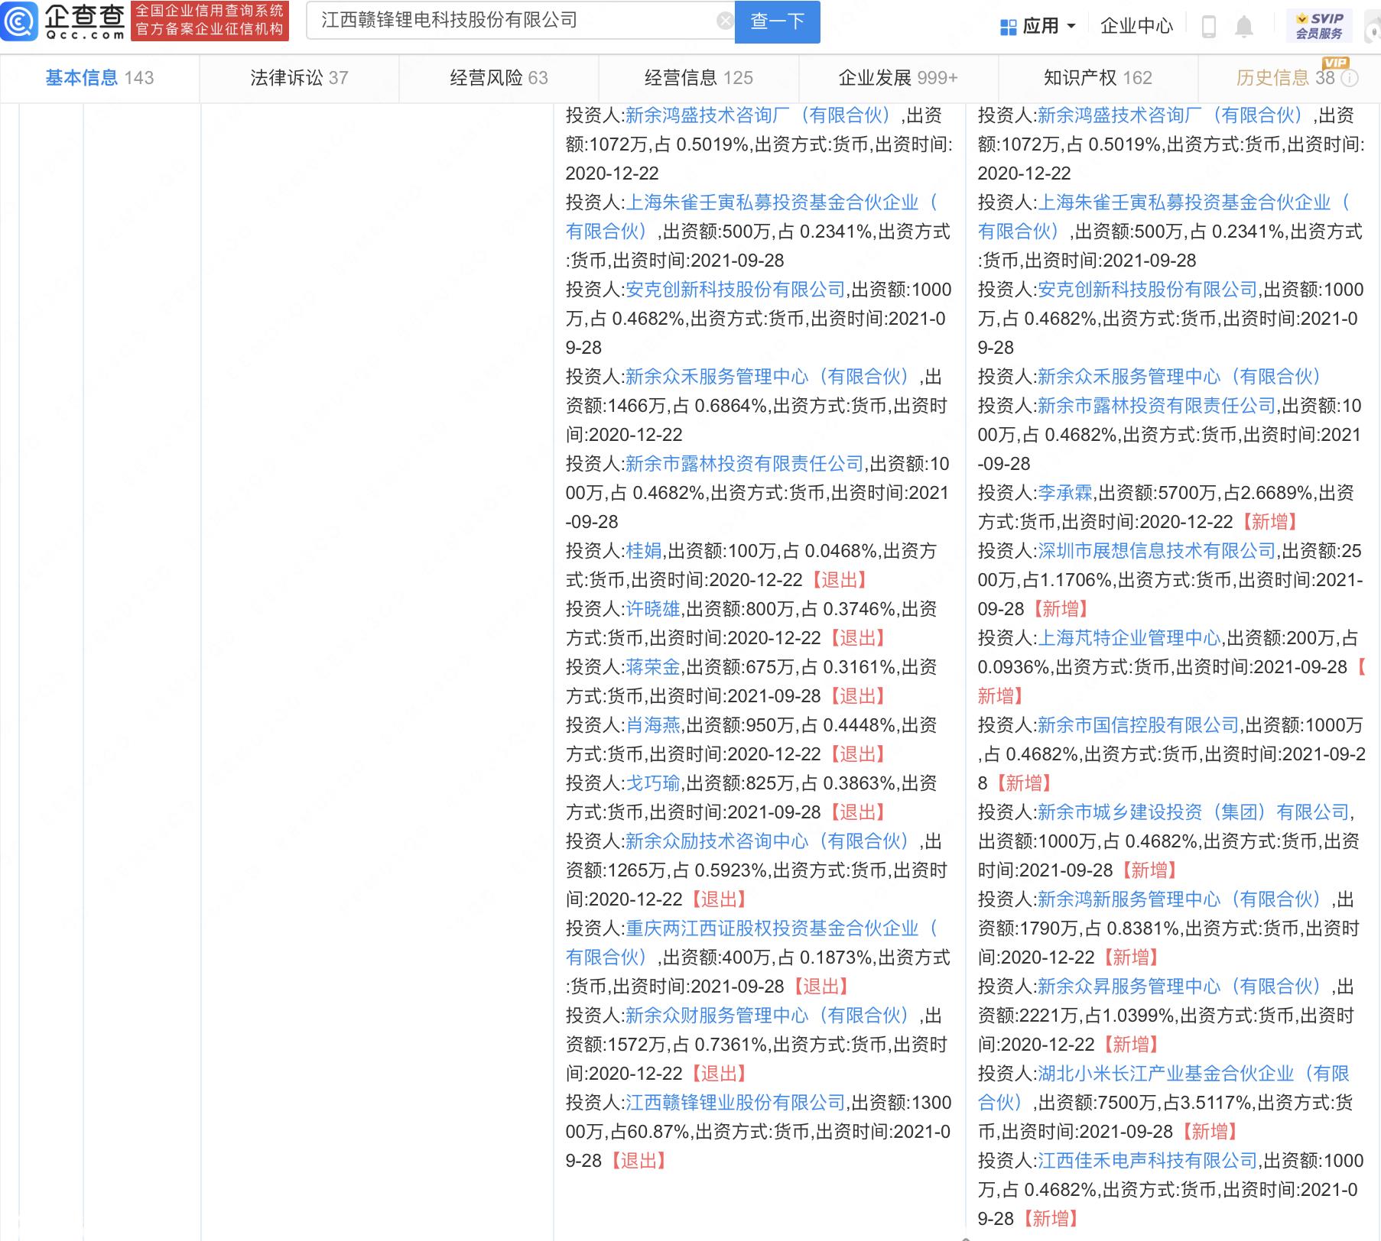
Task: Switch to 经营风险 tab
Action: point(499,78)
